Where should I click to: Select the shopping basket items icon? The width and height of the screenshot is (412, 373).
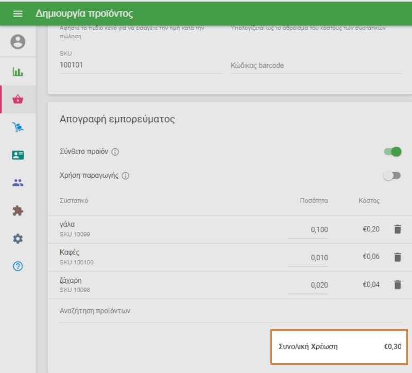[18, 99]
